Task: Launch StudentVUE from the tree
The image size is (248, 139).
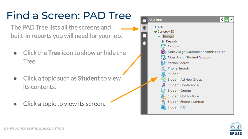Action: click(176, 107)
